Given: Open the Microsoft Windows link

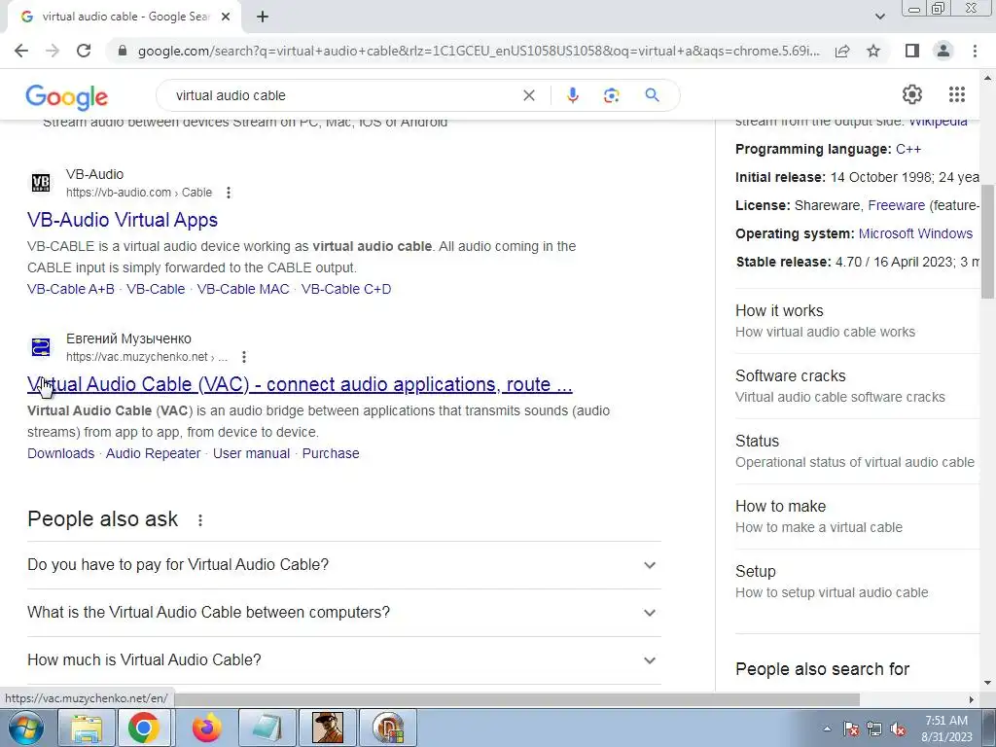Looking at the screenshot, I should tap(915, 233).
